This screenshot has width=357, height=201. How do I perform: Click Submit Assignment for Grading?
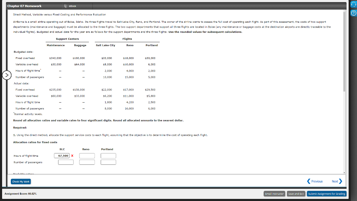326,194
